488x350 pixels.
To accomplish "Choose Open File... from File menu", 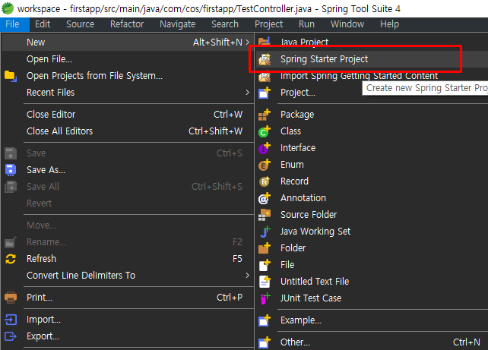I will [x=128, y=59].
